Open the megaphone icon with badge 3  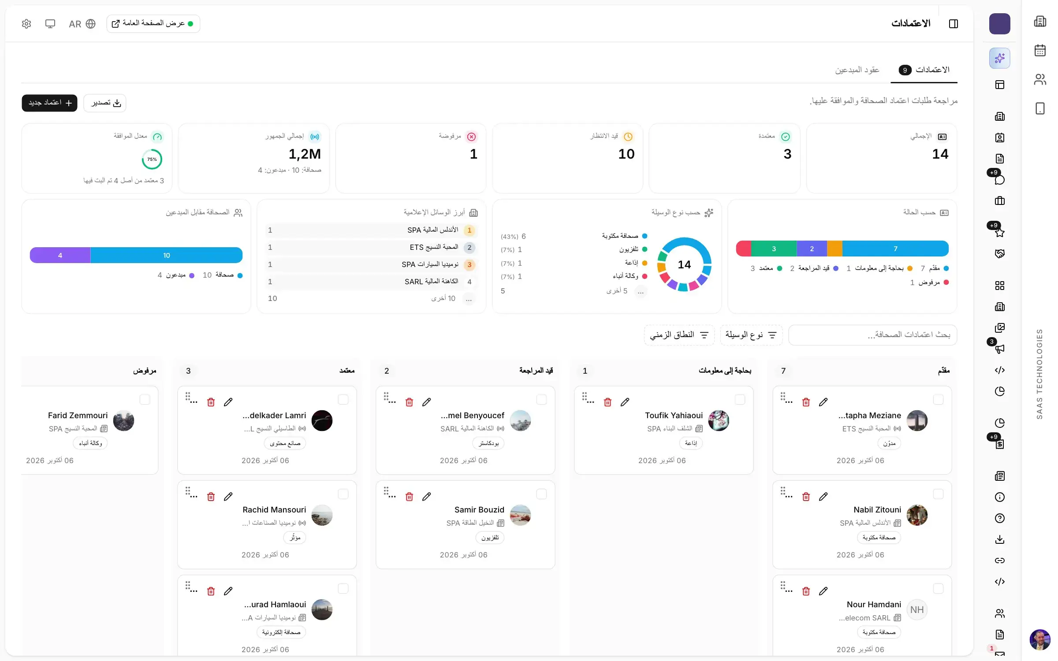(x=999, y=349)
